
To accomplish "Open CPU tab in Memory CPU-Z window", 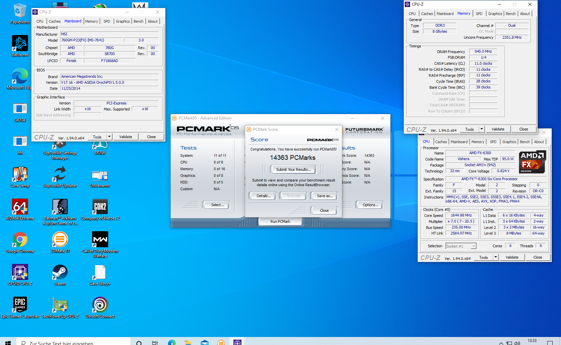I will [x=412, y=14].
